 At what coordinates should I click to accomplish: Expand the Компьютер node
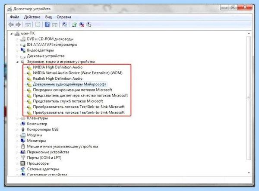coord(17,124)
